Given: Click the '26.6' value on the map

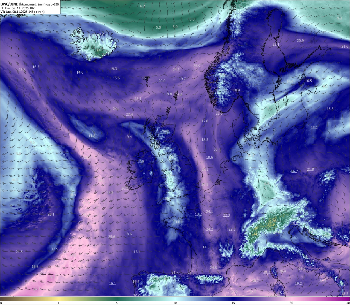Looking at the screenshot, I should coord(302,268).
